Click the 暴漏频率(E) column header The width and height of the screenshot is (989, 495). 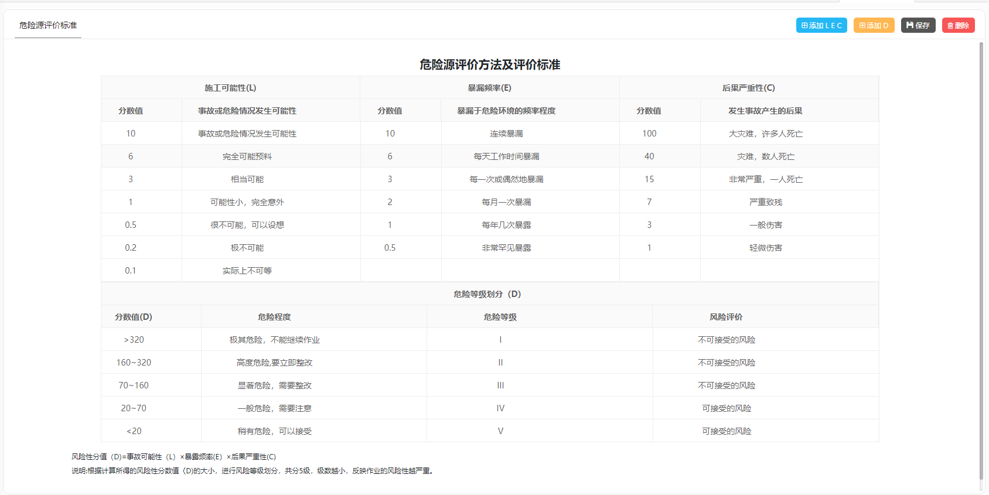[x=489, y=88]
